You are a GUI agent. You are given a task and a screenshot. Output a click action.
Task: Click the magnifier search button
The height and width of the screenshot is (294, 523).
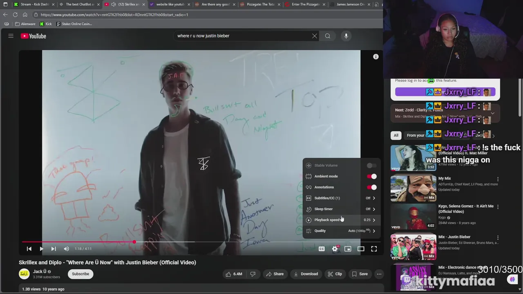(x=328, y=36)
